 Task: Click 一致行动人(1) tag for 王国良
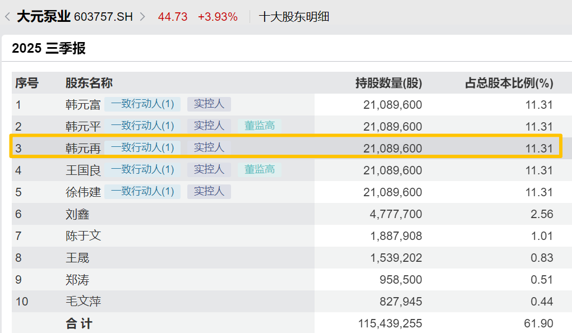(142, 170)
